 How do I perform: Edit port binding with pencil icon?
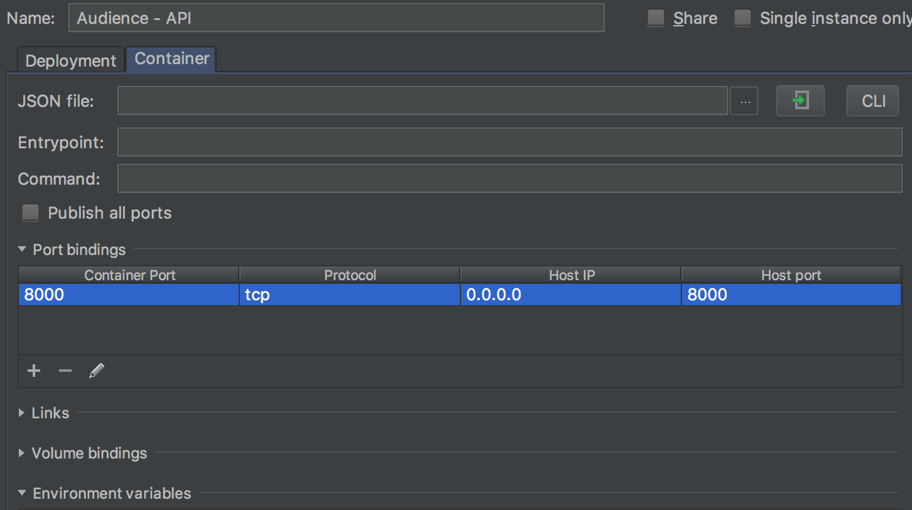click(x=96, y=371)
